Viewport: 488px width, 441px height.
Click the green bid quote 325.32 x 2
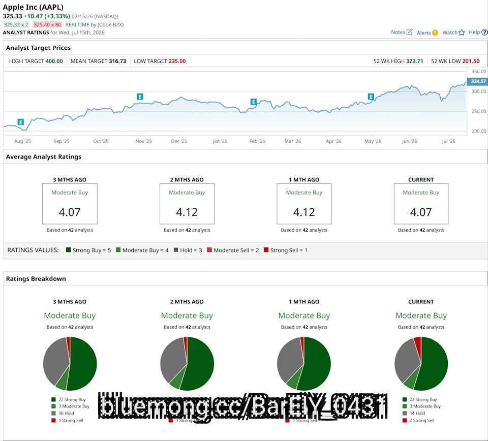[16, 24]
